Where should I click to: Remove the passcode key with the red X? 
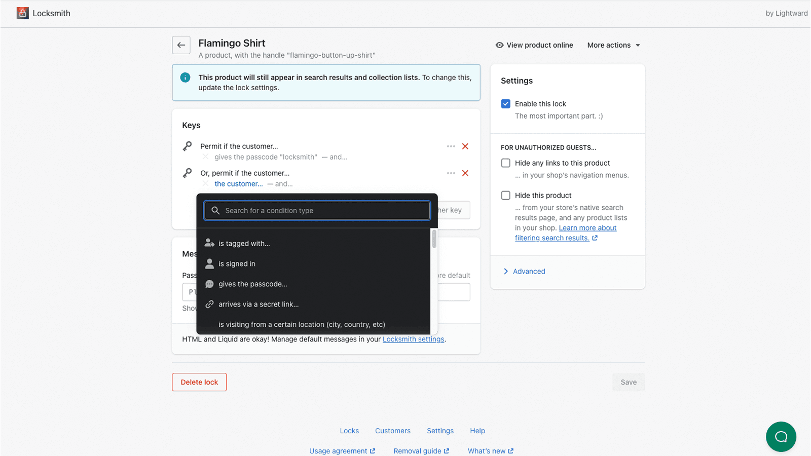pos(465,146)
